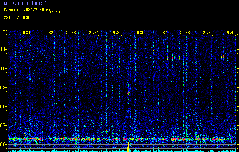Click the 1.1 frequency axis label
This screenshot has height=152, width=239.
(x=3, y=49)
